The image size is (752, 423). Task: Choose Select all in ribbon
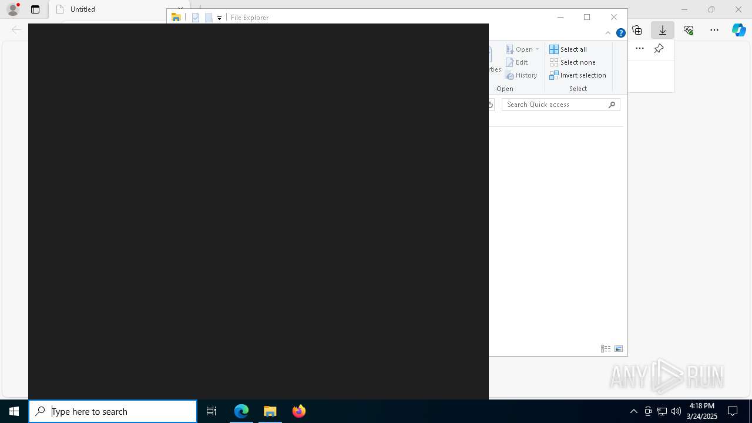(x=568, y=49)
